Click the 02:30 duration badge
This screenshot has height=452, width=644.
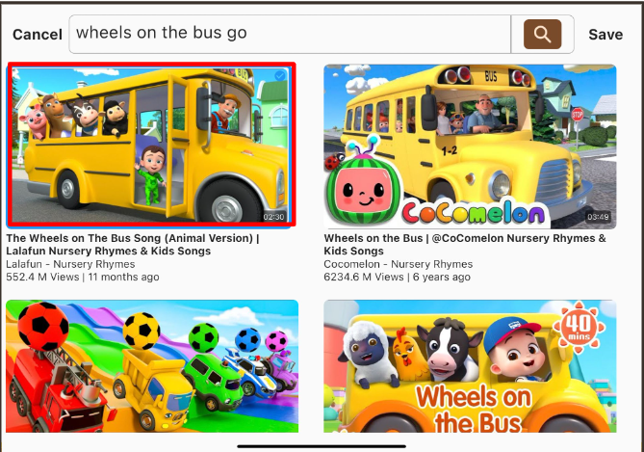coord(274,217)
